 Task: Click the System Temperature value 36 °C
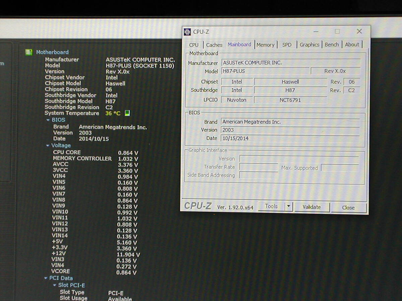113,113
